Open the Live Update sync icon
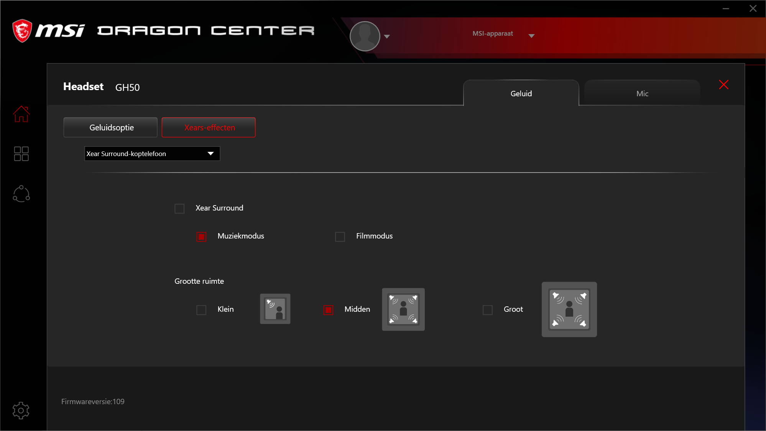766x431 pixels. point(21,194)
